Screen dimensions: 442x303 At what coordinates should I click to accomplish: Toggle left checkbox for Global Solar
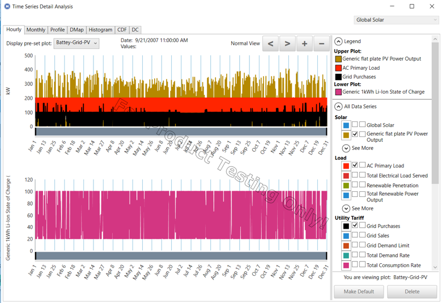pos(355,125)
